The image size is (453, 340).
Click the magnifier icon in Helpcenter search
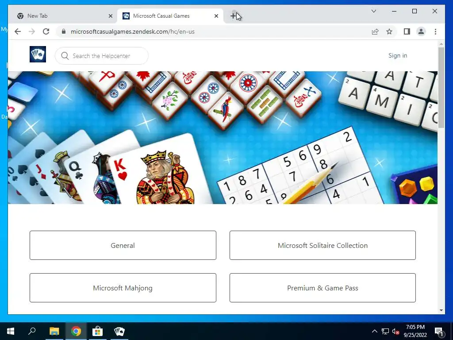[x=65, y=56]
